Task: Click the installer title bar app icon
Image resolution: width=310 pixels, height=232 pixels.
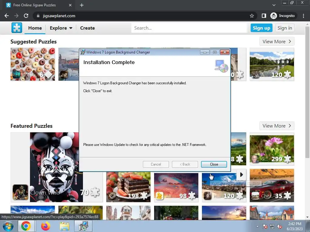Action: point(83,52)
